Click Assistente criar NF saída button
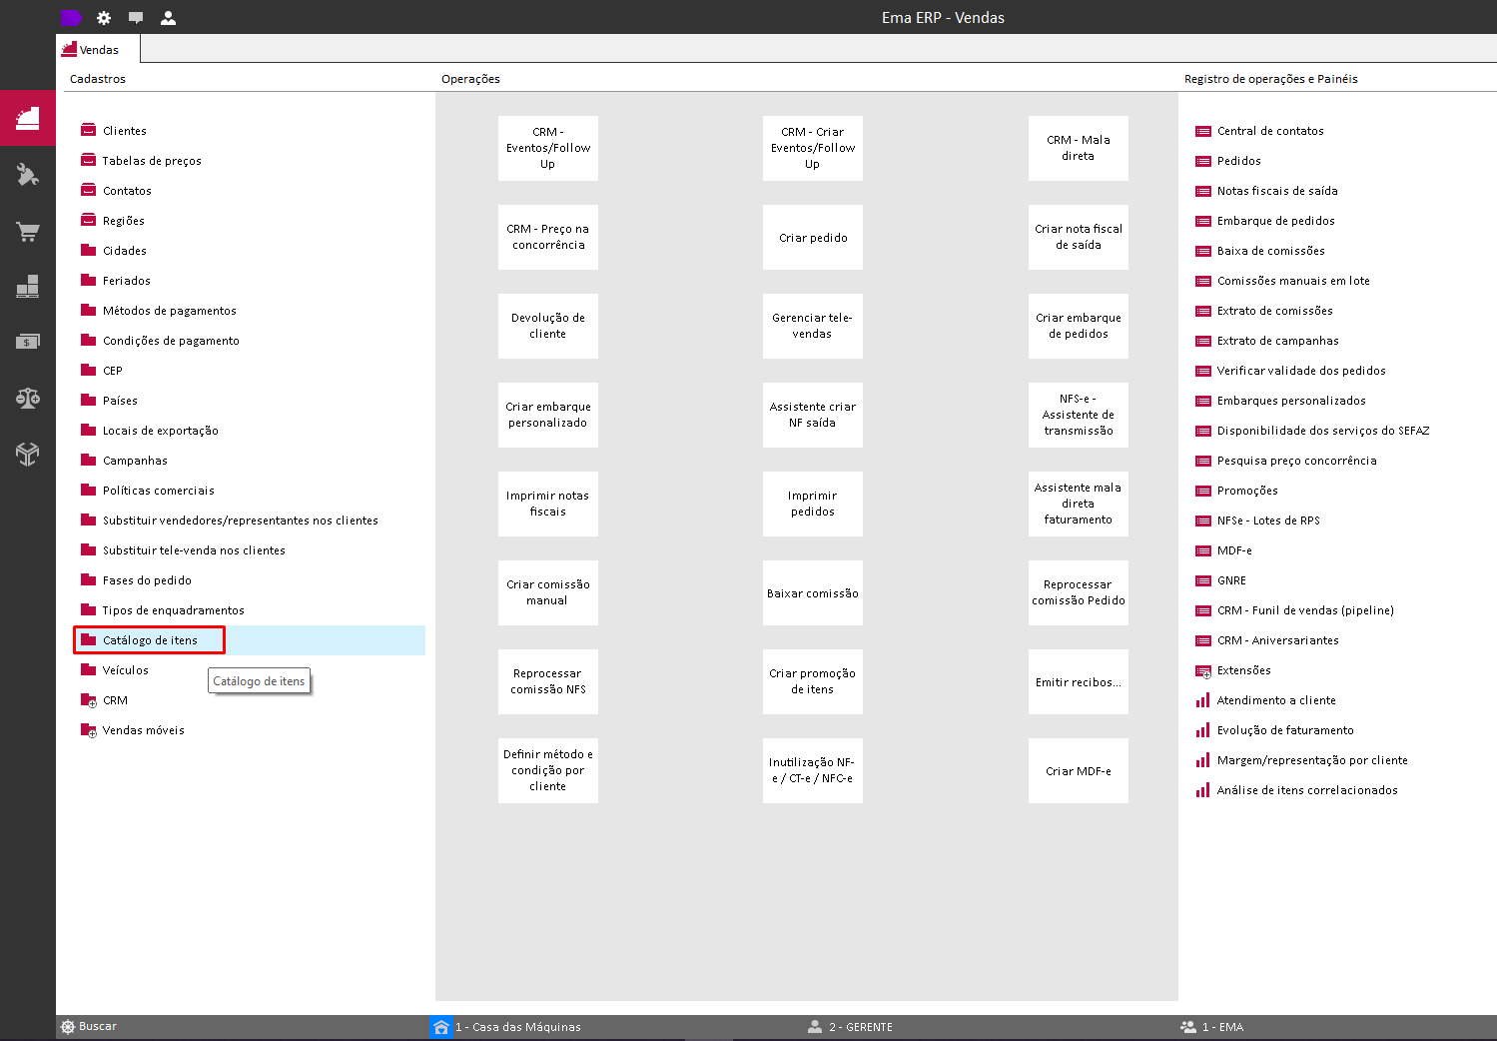 pos(813,415)
